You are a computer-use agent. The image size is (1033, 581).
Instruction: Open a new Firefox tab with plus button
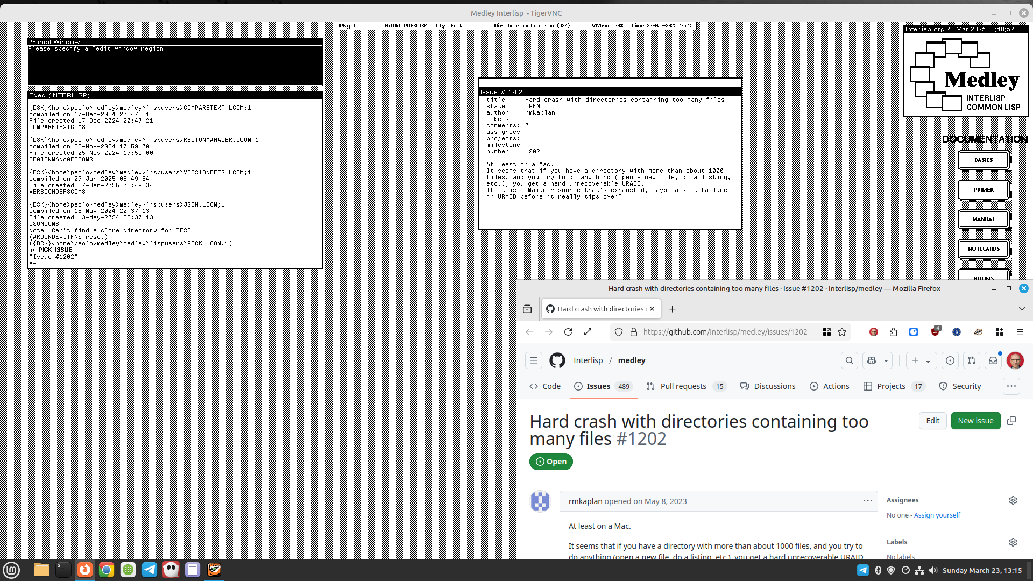click(x=672, y=309)
